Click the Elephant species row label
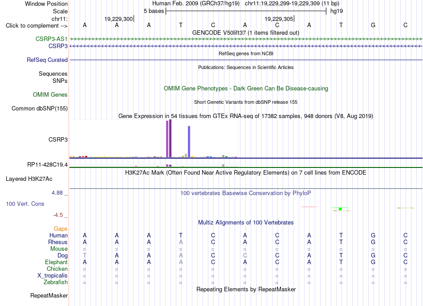The height and width of the screenshot is (306, 423). (56, 262)
